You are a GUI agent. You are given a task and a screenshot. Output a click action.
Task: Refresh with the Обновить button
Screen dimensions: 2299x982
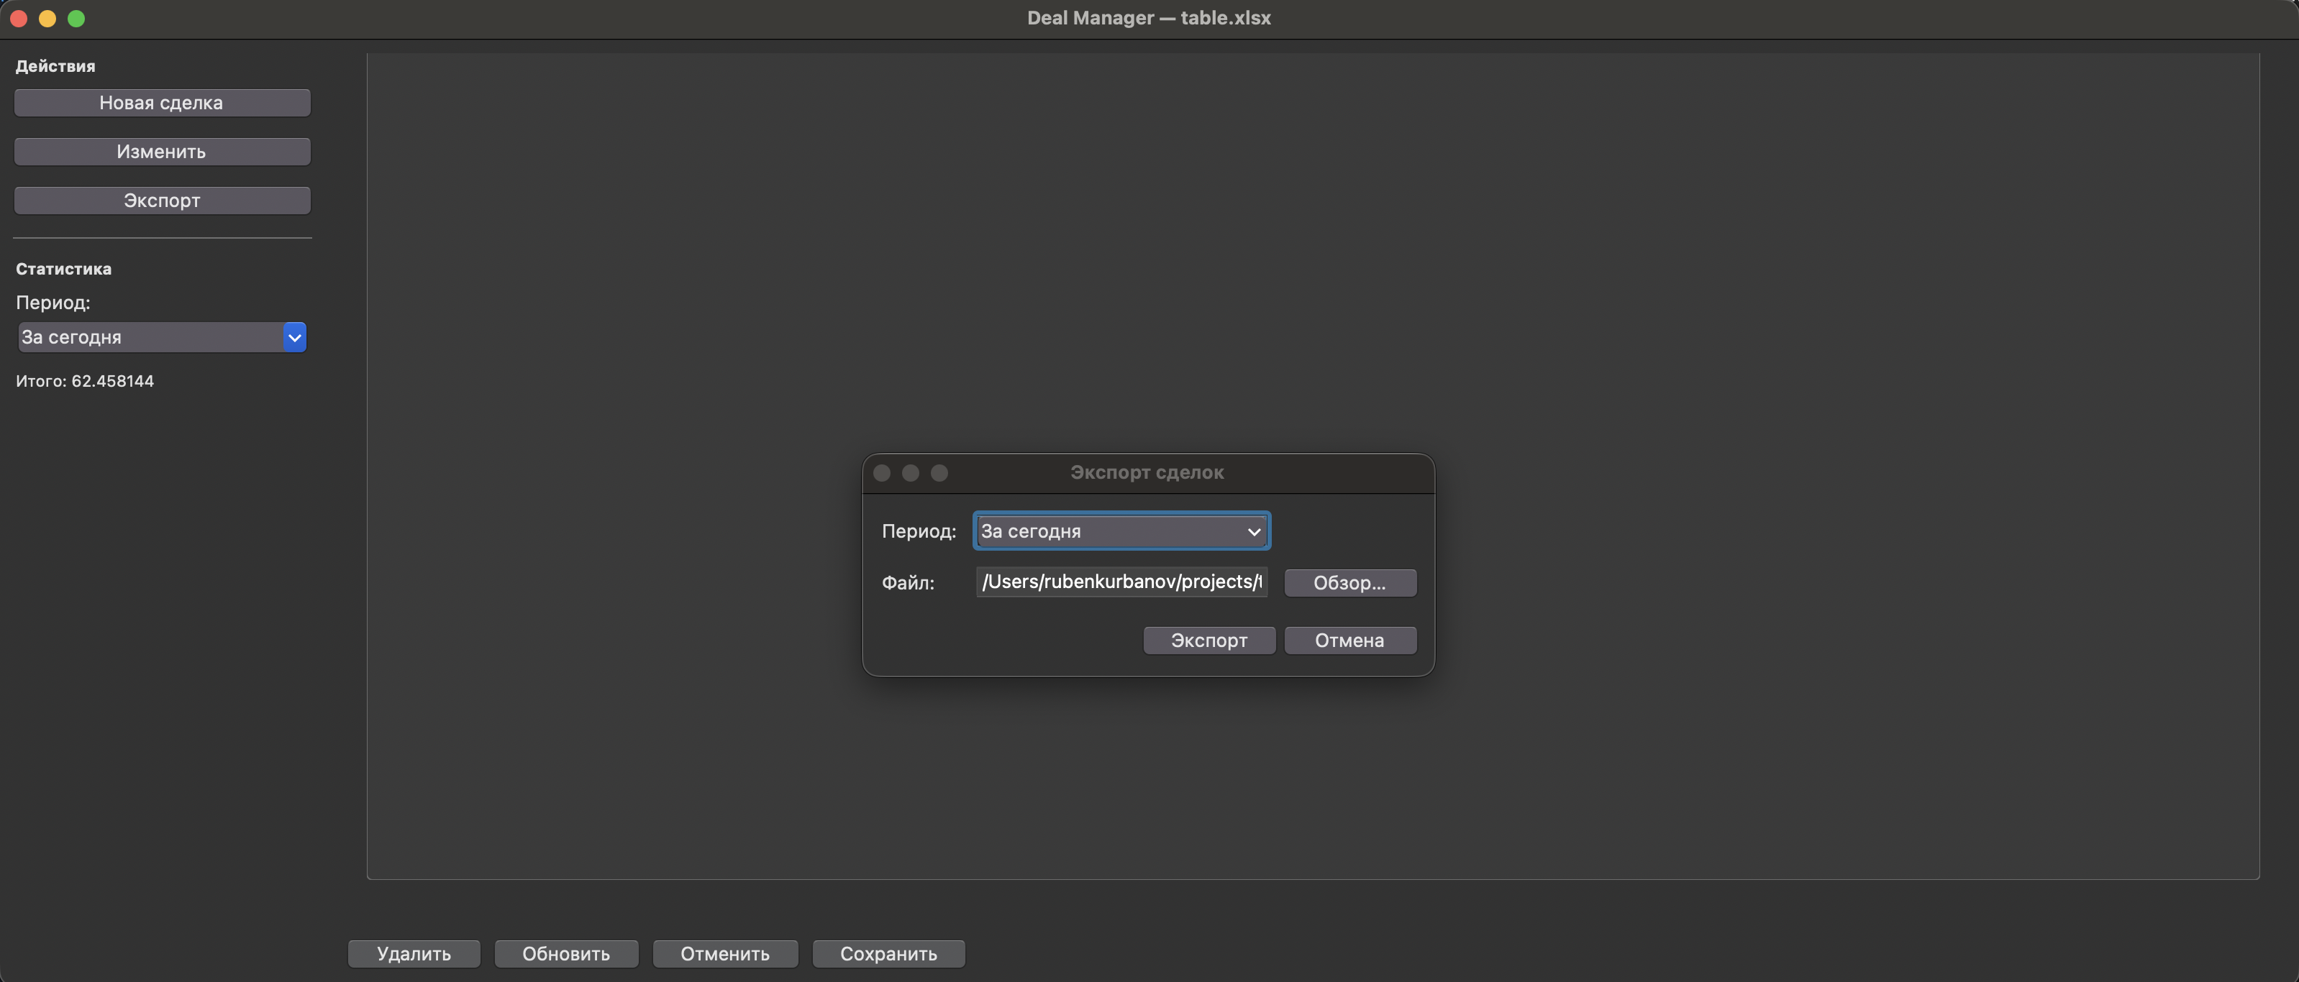(566, 953)
